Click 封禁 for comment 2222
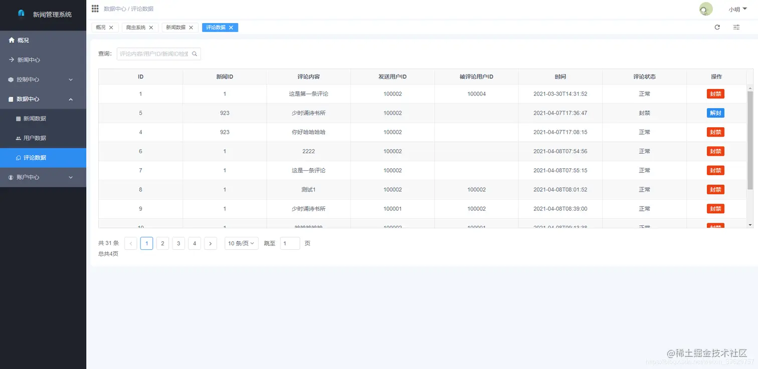This screenshot has width=758, height=369. [715, 151]
